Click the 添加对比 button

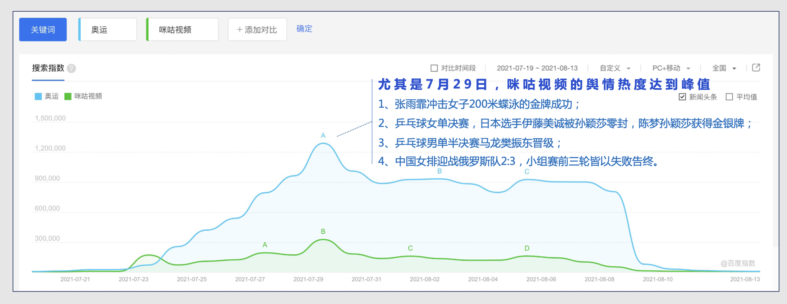[x=257, y=30]
